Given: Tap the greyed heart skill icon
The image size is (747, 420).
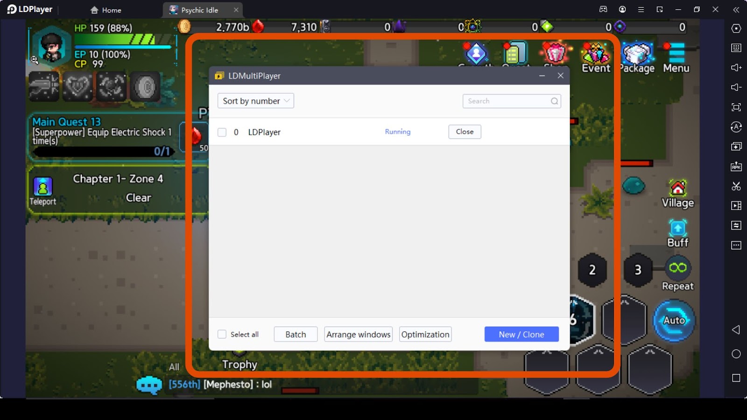Looking at the screenshot, I should click(x=78, y=86).
